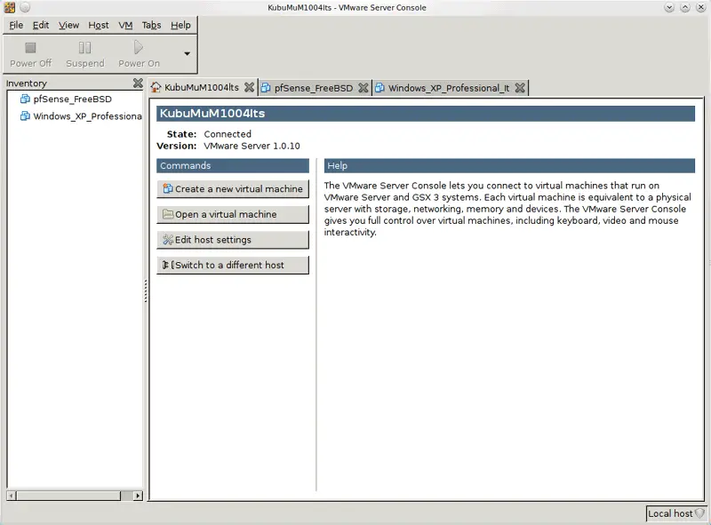Switch to the Windows_XP_Professional_It tab

click(x=449, y=88)
